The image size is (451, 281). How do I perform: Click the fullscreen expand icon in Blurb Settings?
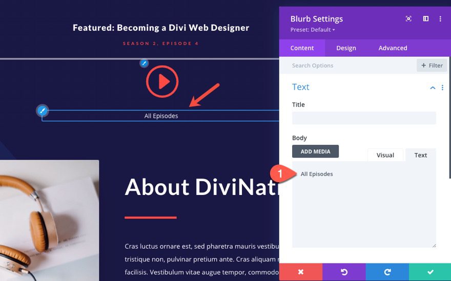pyautogui.click(x=408, y=18)
